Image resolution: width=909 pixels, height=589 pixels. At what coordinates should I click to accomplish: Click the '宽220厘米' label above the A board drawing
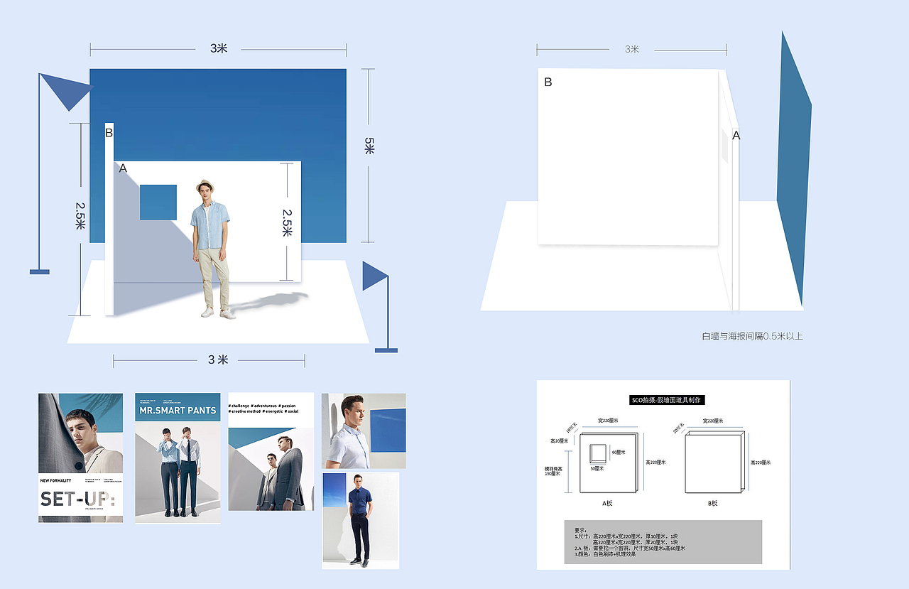point(608,421)
